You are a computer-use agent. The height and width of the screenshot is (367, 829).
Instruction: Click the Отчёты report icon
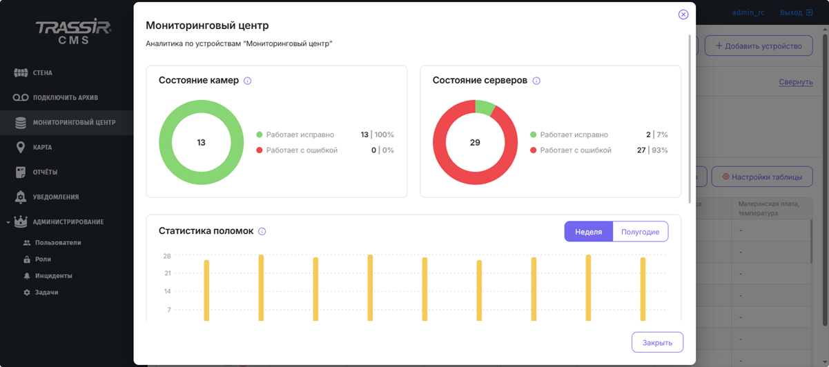click(x=21, y=172)
